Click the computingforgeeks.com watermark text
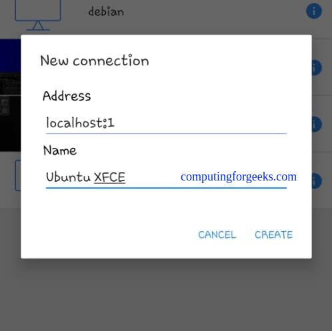332x331 pixels. point(239,176)
